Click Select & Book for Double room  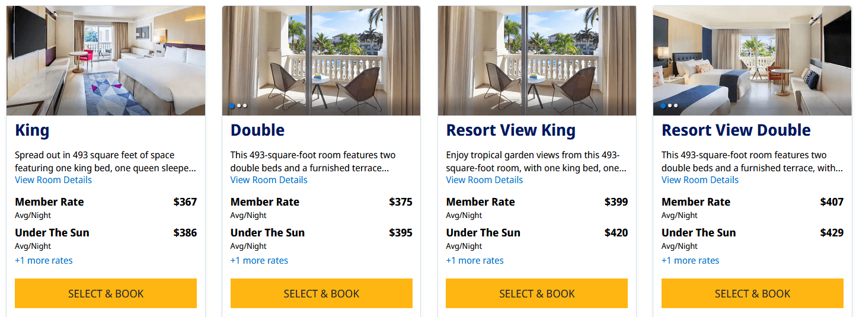[321, 294]
